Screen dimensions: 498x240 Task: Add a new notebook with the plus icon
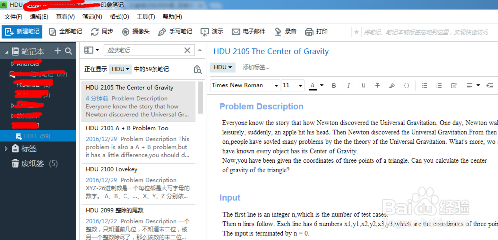[x=58, y=51]
